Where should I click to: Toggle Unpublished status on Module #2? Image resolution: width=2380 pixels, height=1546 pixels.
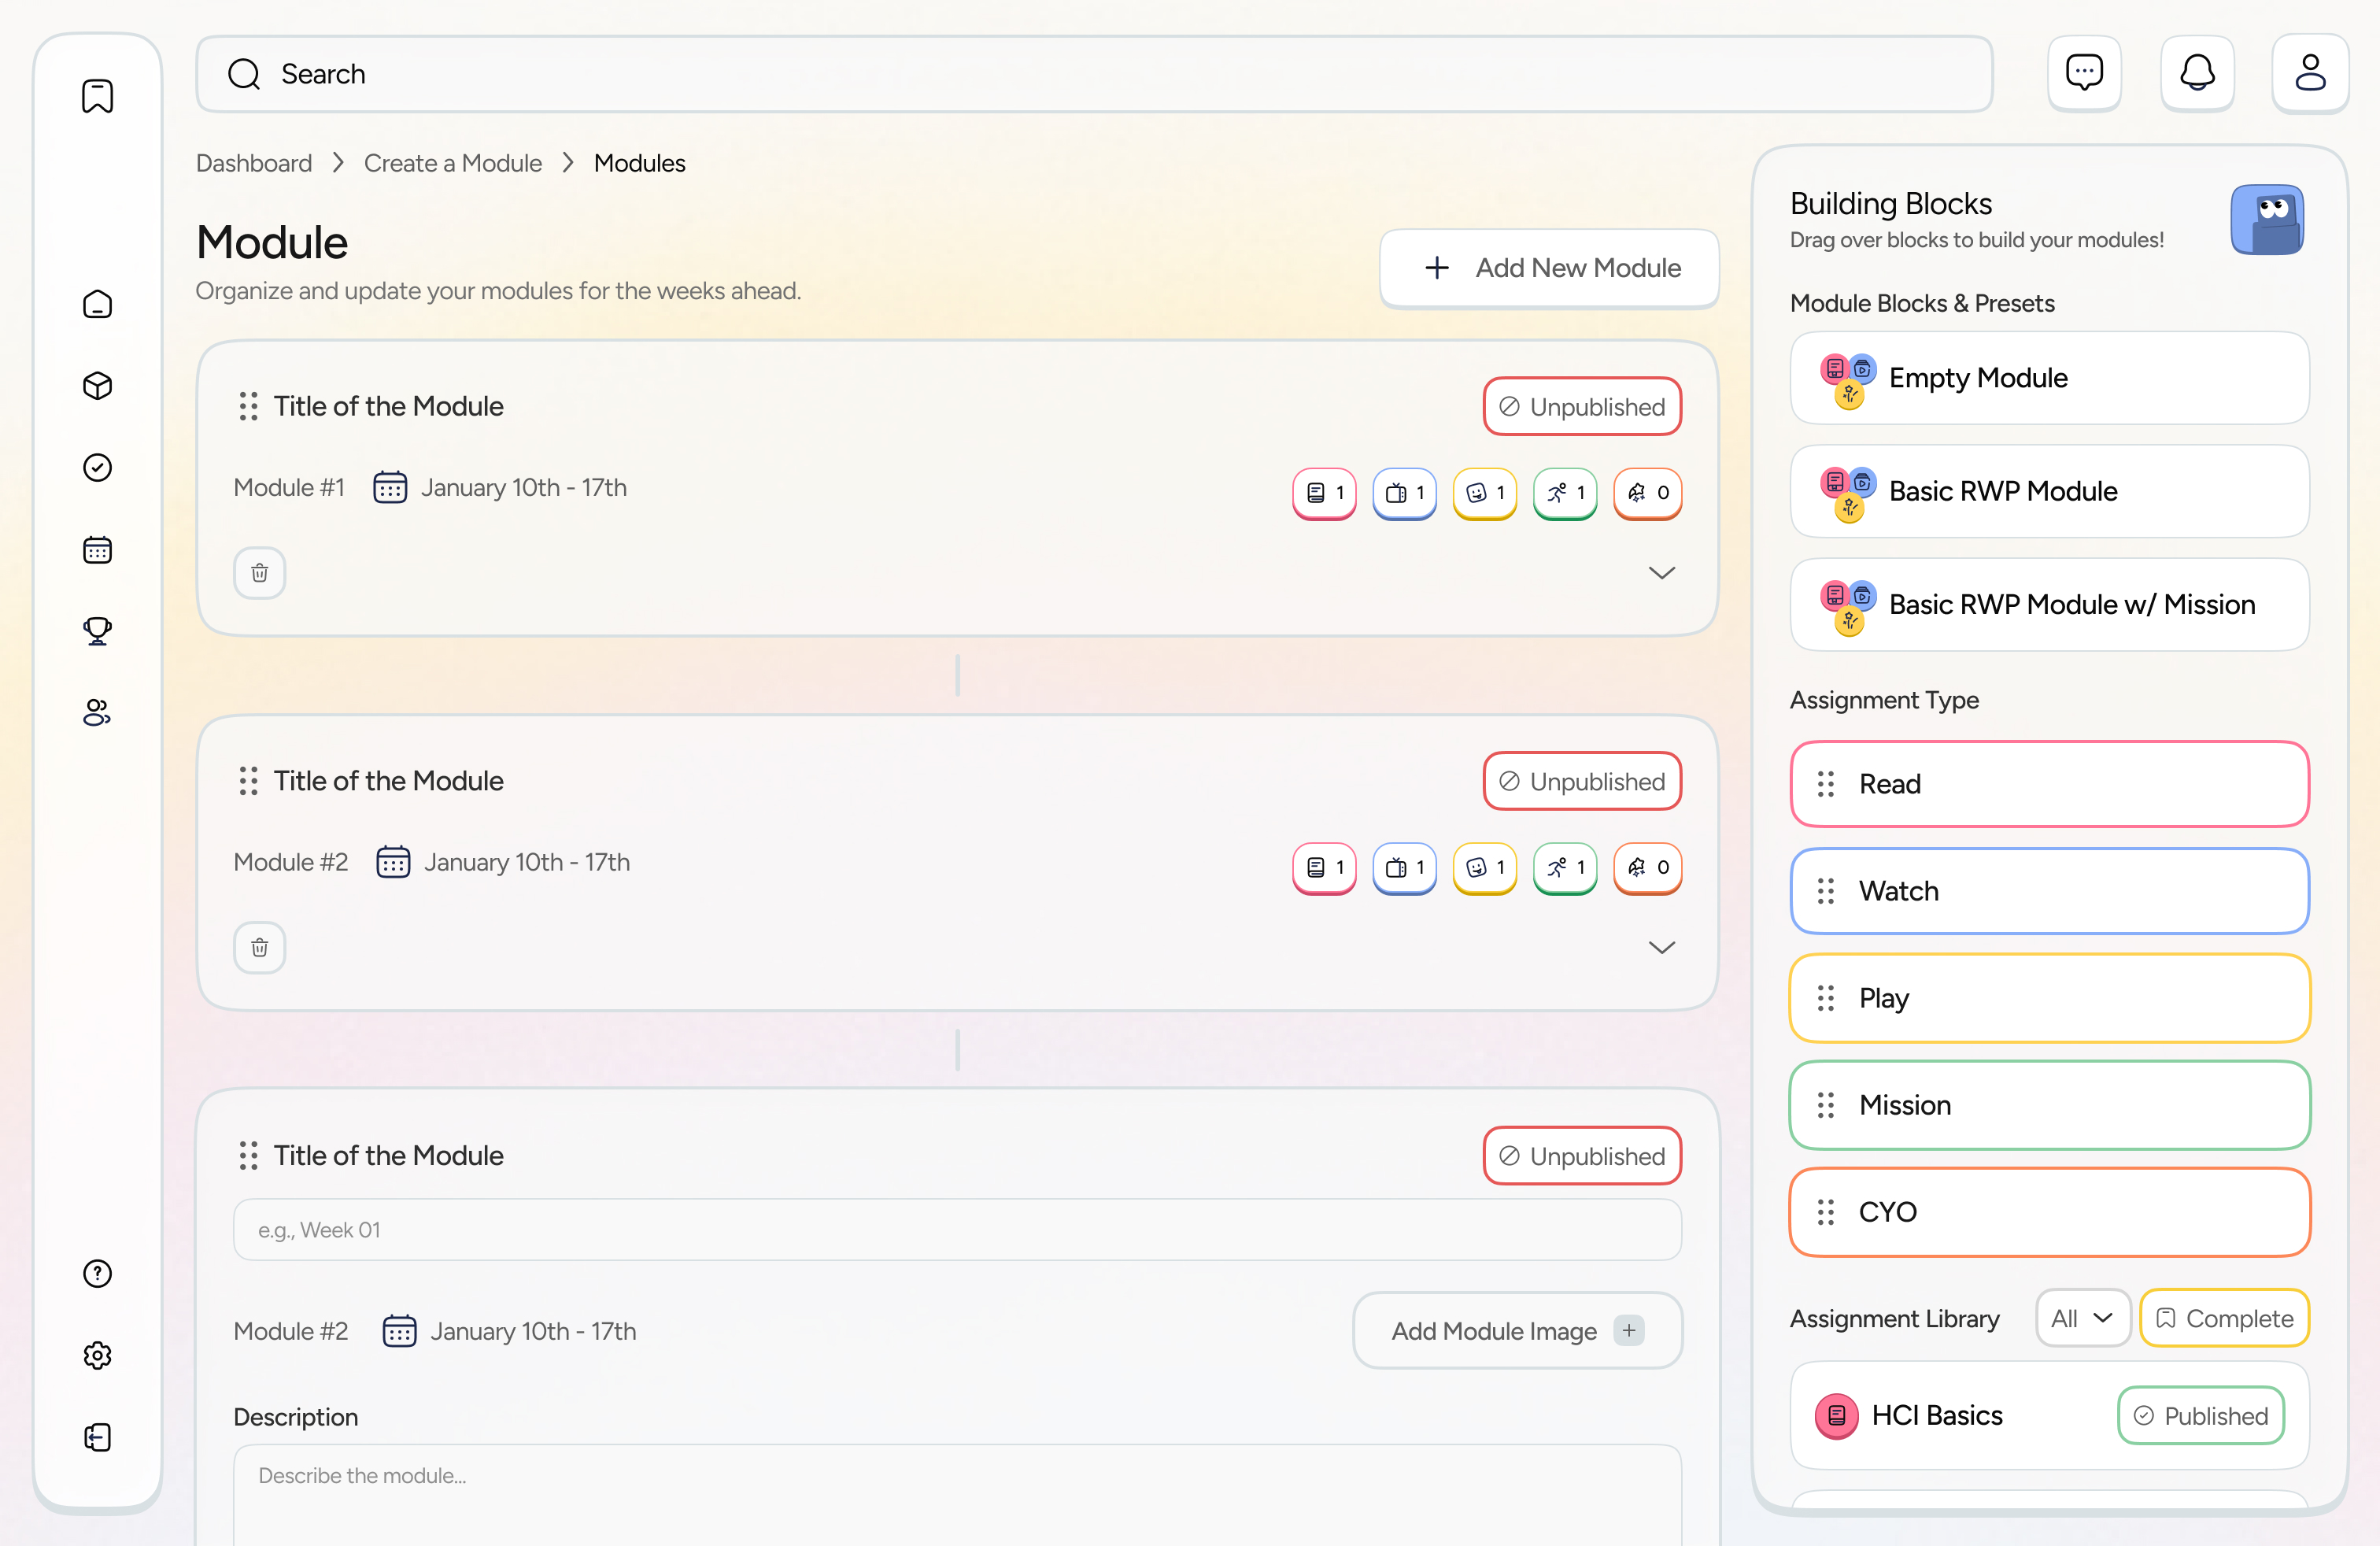pyautogui.click(x=1581, y=781)
